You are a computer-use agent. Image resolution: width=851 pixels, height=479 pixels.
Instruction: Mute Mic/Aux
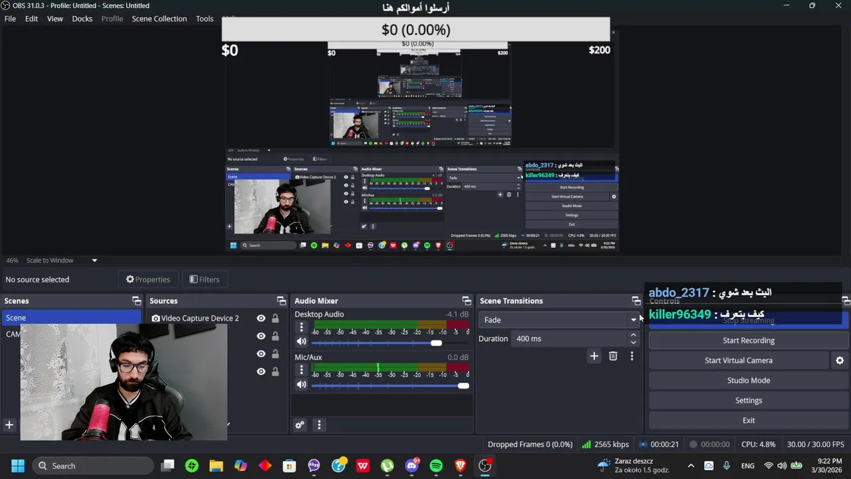point(301,385)
